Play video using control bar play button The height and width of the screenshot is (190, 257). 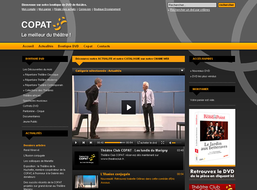click(x=76, y=142)
